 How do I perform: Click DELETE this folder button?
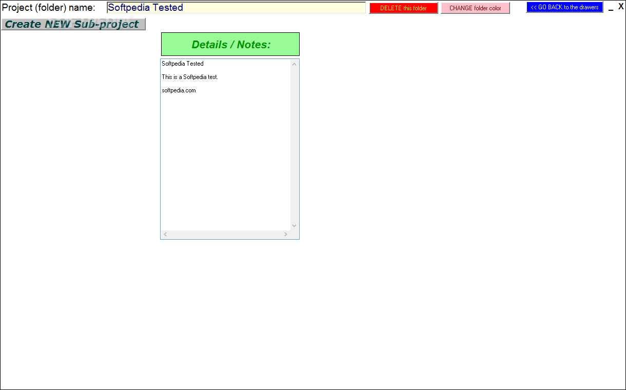[x=403, y=8]
